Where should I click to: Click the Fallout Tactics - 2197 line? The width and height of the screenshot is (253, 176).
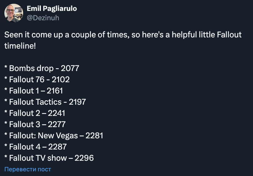pos(45,102)
